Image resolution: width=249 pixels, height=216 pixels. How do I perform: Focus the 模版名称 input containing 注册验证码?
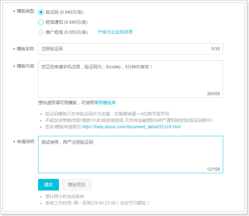[130, 49]
